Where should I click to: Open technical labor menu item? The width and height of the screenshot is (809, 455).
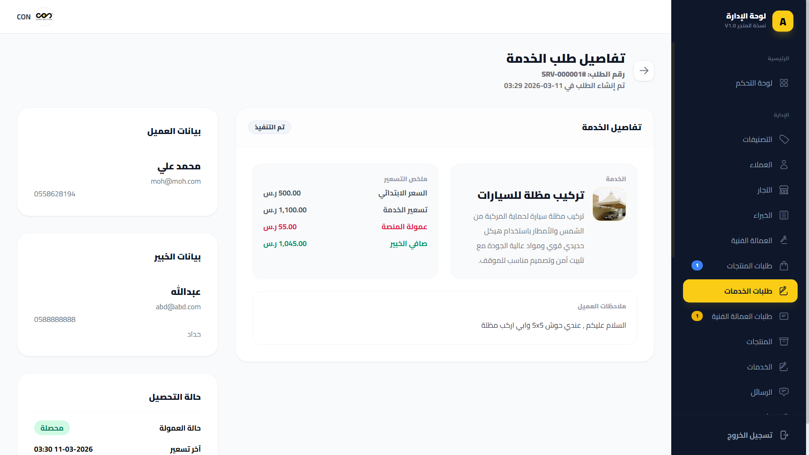tap(751, 241)
